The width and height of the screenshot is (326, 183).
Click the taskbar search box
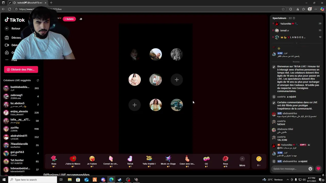point(32,180)
